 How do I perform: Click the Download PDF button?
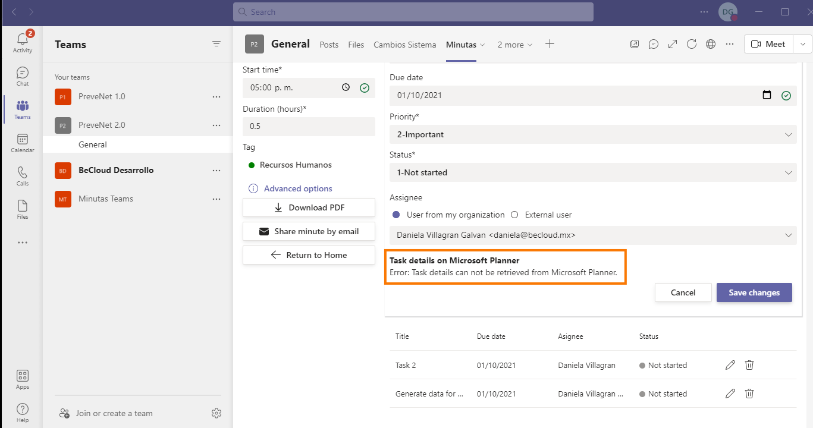(309, 207)
